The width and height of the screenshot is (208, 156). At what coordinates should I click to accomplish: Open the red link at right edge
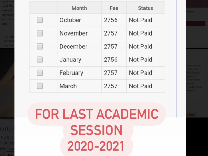pyautogui.click(x=190, y=114)
